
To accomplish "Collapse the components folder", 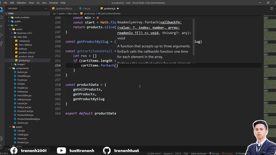I will point(10,68).
